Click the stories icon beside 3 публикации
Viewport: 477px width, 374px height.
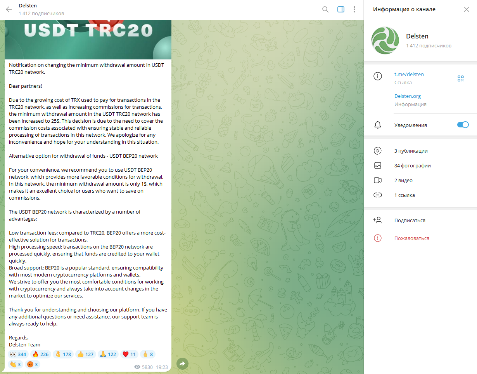pos(378,151)
